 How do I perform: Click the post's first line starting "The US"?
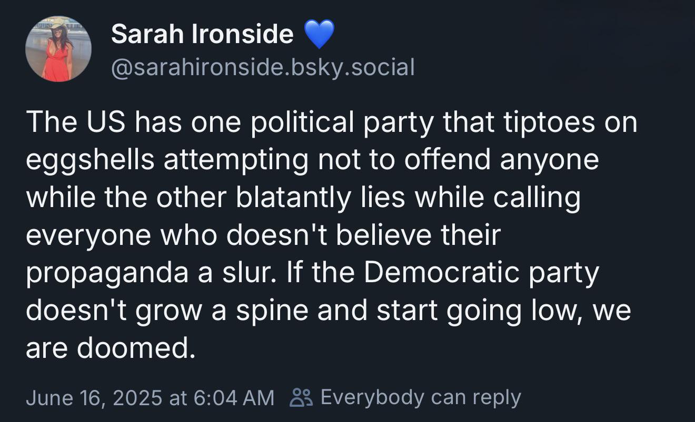[x=331, y=122]
